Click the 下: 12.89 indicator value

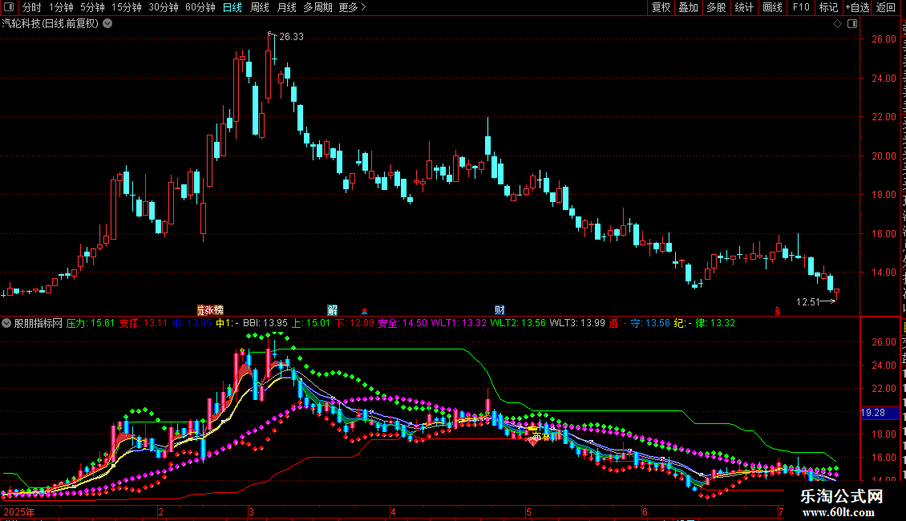pos(354,324)
